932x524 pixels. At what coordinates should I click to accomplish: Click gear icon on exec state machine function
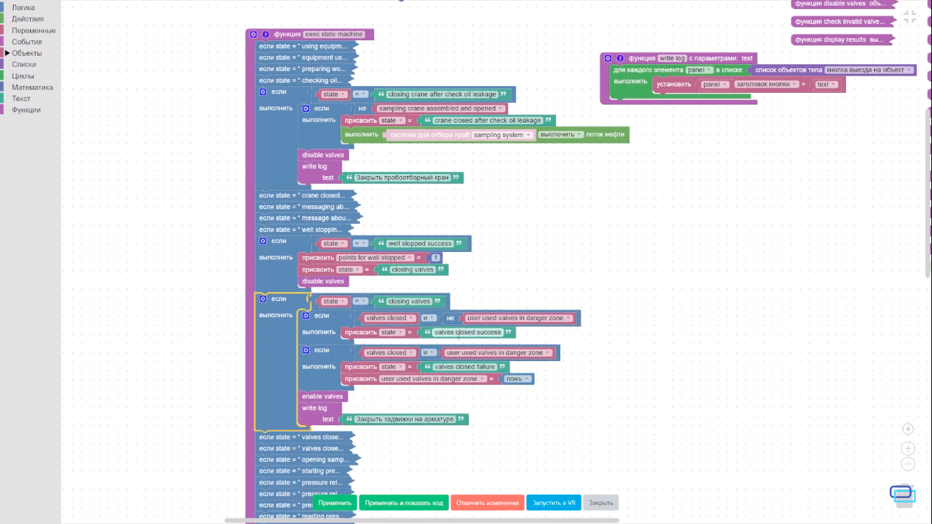click(253, 34)
